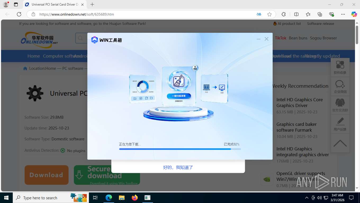Click the download progress bar

pos(180,149)
